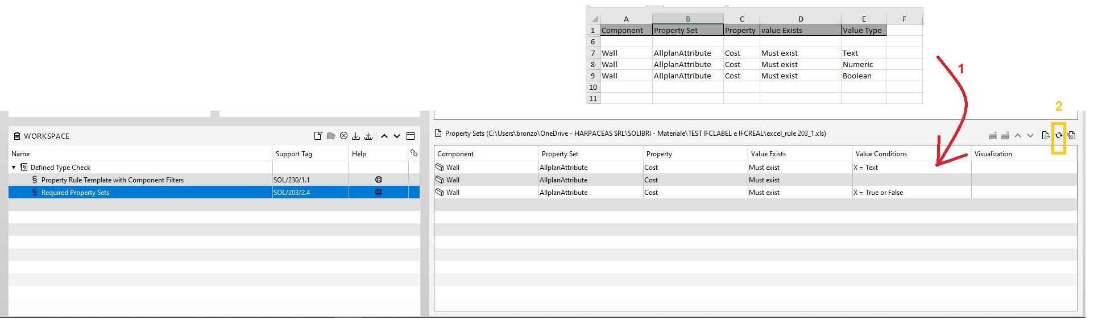Select Excel row 7 header
Viewport: 1094px width, 329px height.
coord(593,53)
